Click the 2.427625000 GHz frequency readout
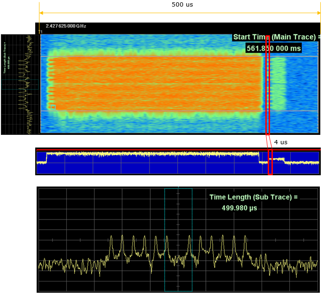Image resolution: width=325 pixels, height=296 pixels. (66, 26)
